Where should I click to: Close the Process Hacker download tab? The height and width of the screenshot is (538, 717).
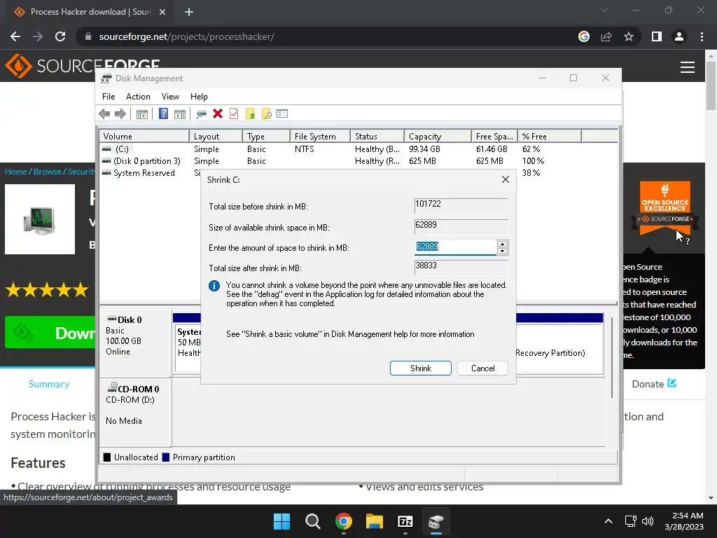[162, 13]
